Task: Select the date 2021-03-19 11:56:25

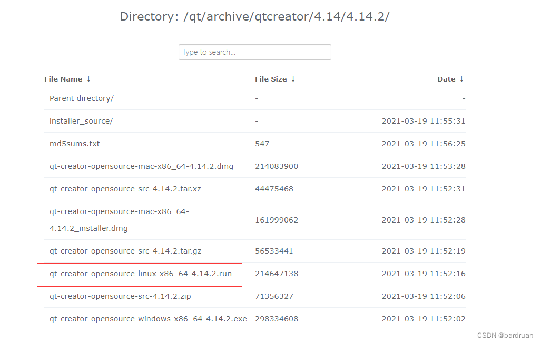Action: click(424, 144)
